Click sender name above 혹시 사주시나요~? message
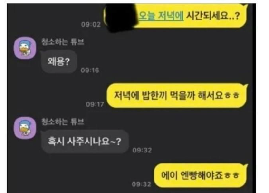The height and width of the screenshot is (193, 269). pos(63,122)
